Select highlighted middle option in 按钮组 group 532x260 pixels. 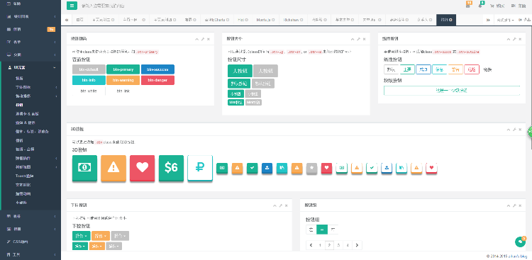[x=322, y=230]
